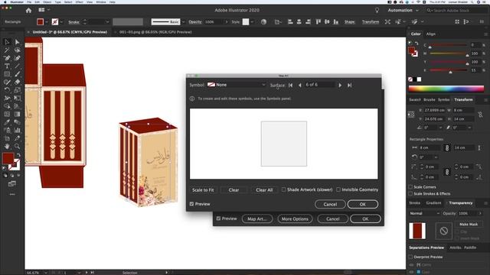
Task: Open the blending mode Normal dropdown
Action: [x=424, y=213]
